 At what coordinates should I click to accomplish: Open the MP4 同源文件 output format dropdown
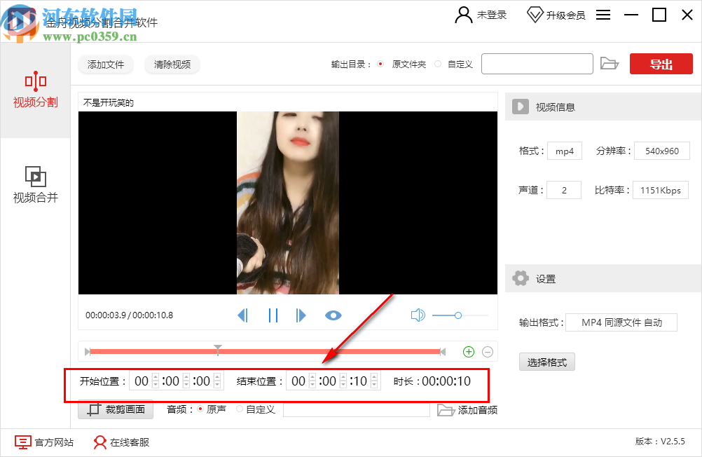[x=621, y=322]
